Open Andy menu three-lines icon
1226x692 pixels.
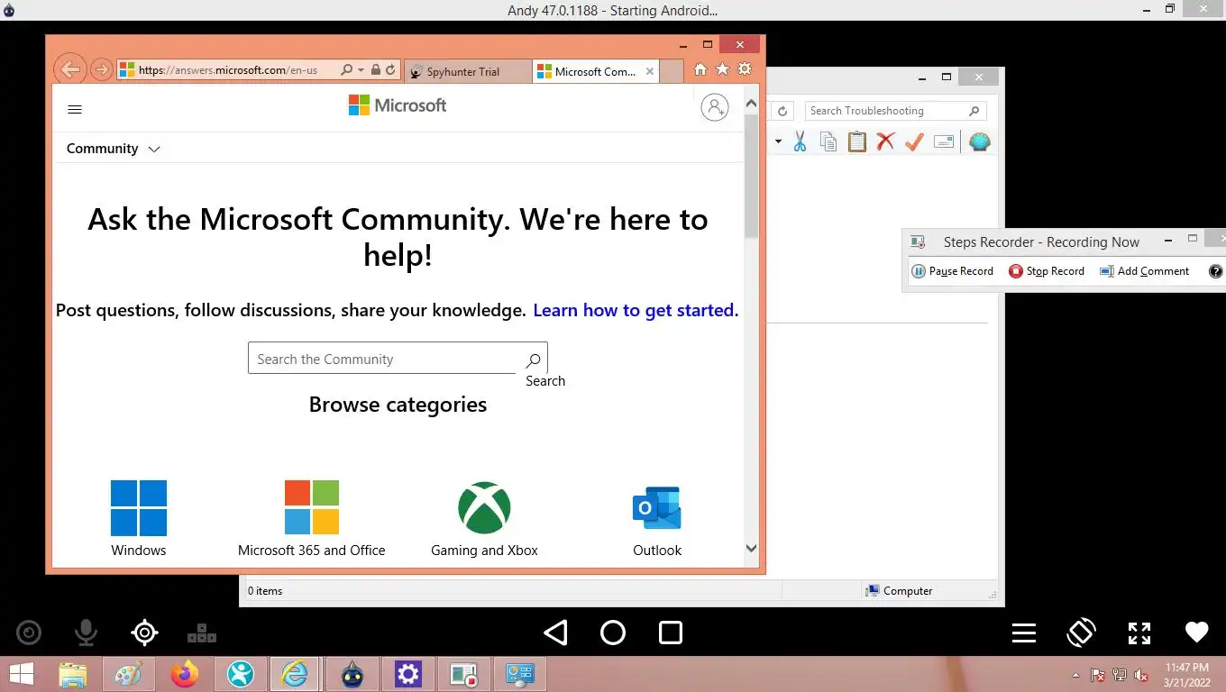tap(1024, 633)
